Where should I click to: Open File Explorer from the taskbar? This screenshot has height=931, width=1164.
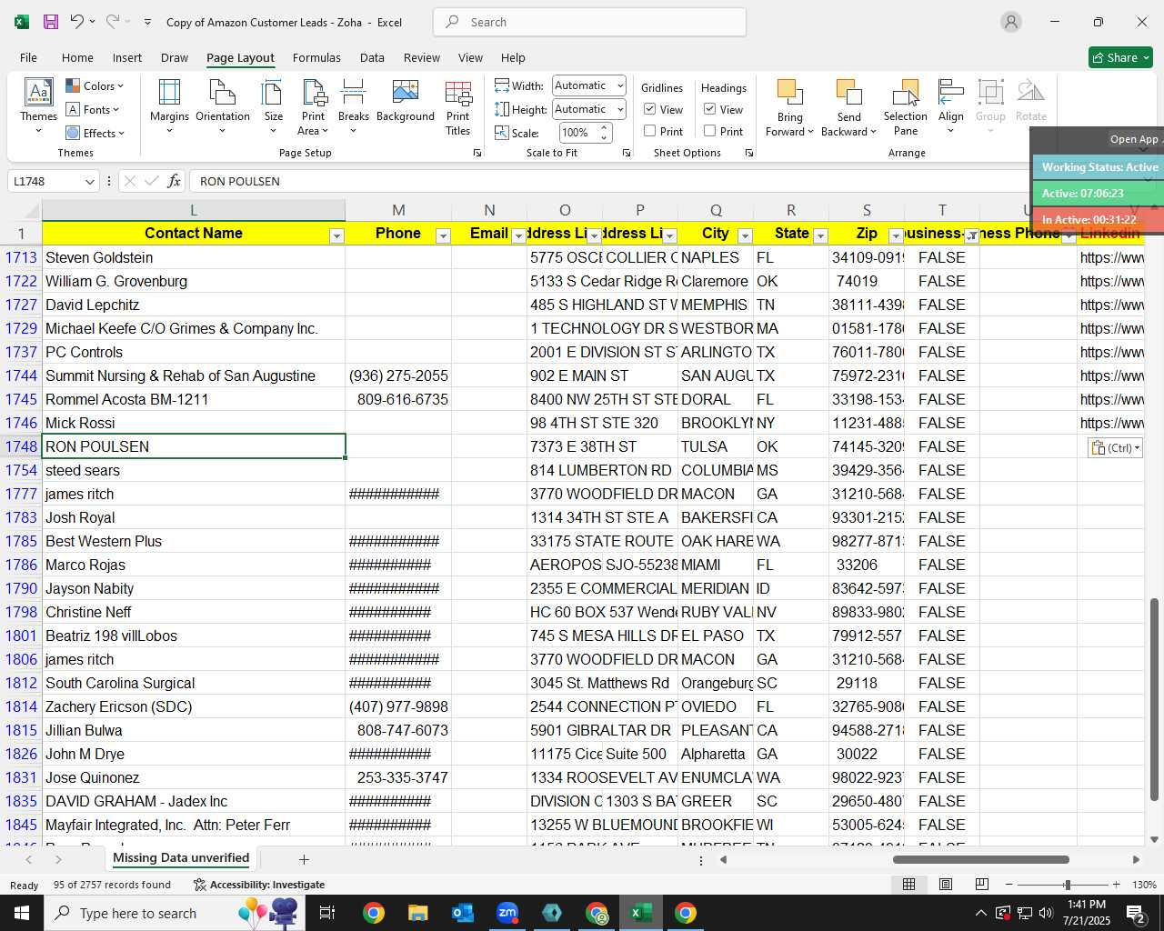pyautogui.click(x=417, y=913)
